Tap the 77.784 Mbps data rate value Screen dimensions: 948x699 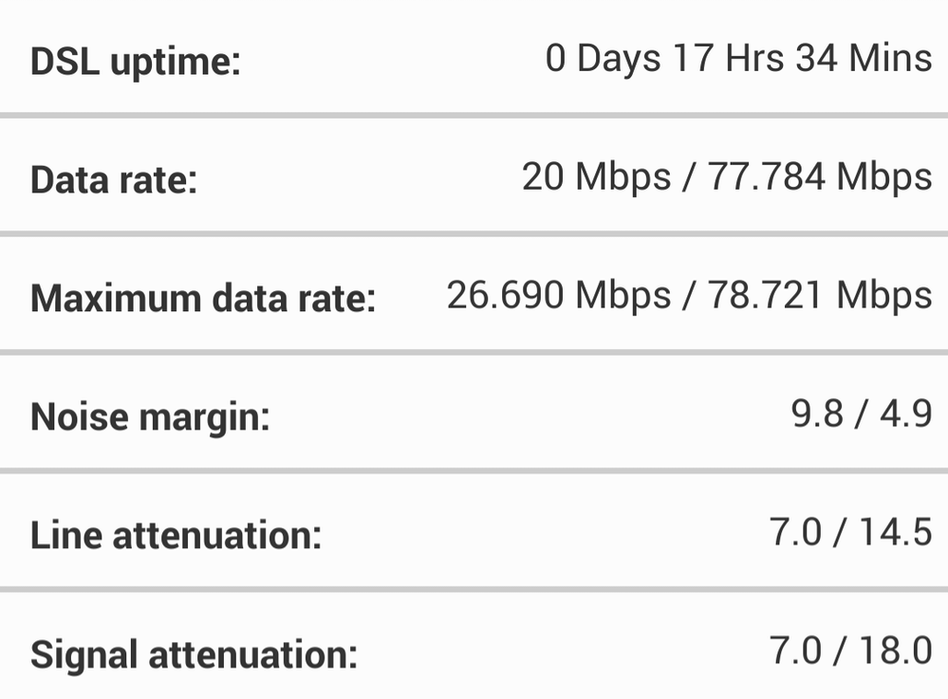(x=820, y=176)
